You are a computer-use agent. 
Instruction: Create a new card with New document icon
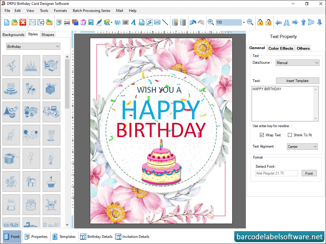coord(7,22)
